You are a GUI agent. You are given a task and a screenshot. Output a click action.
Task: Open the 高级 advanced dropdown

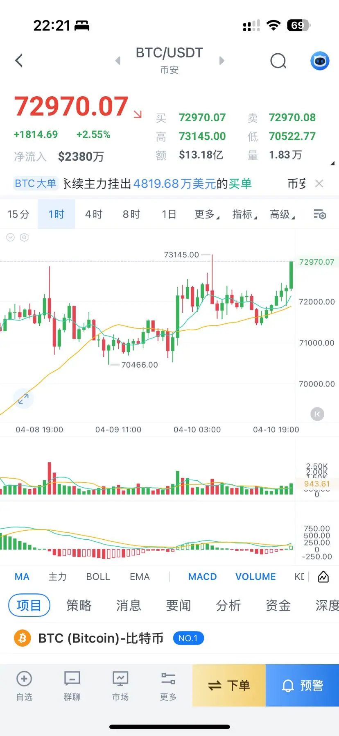(282, 214)
